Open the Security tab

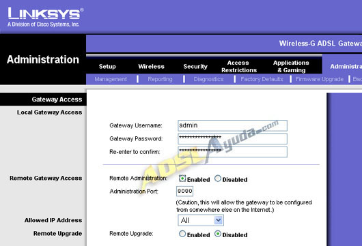point(195,66)
